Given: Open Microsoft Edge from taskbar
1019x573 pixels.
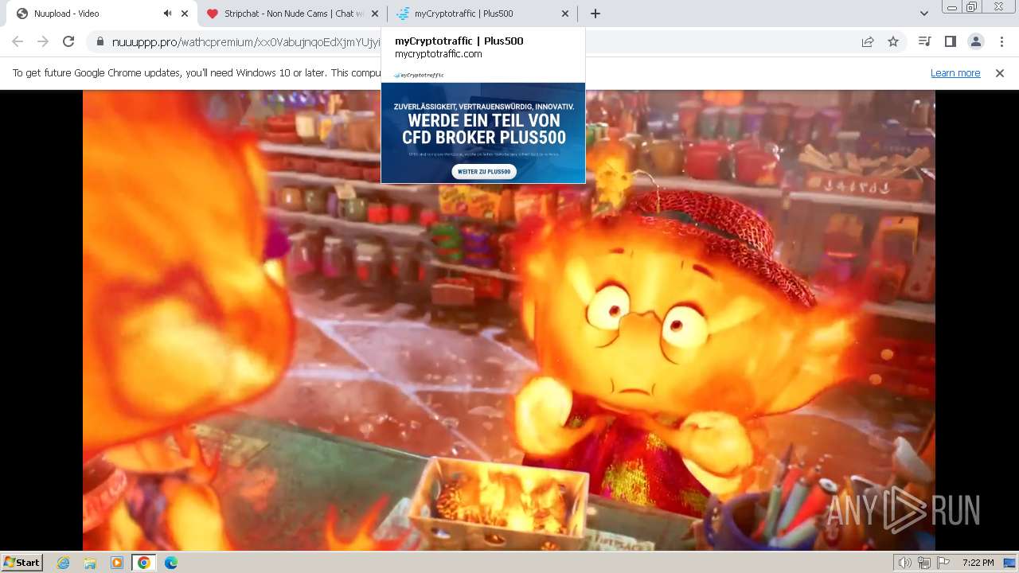Looking at the screenshot, I should (x=171, y=563).
